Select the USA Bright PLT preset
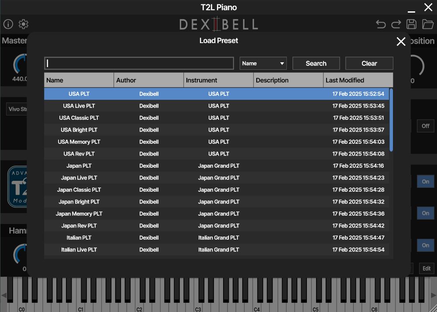The width and height of the screenshot is (437, 312). click(x=217, y=130)
